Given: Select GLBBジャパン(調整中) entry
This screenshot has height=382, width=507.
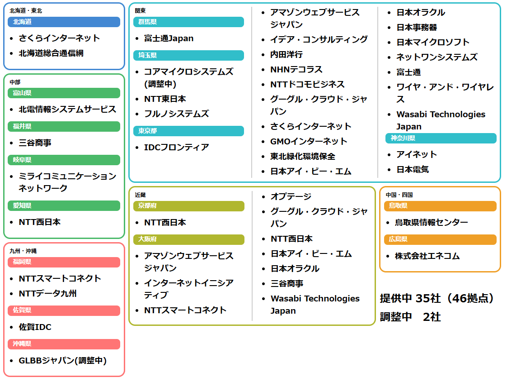Looking at the screenshot, I should click(63, 361).
